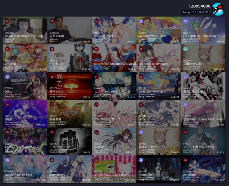The image size is (229, 186).
Task: Open the サ・ク・ラ・サ・ク card
Action: [x=114, y=114]
